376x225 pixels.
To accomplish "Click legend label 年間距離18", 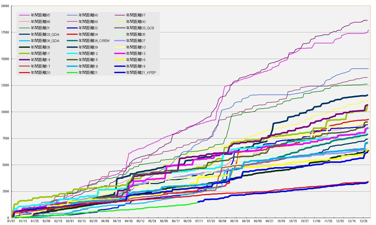I will click(88, 66).
